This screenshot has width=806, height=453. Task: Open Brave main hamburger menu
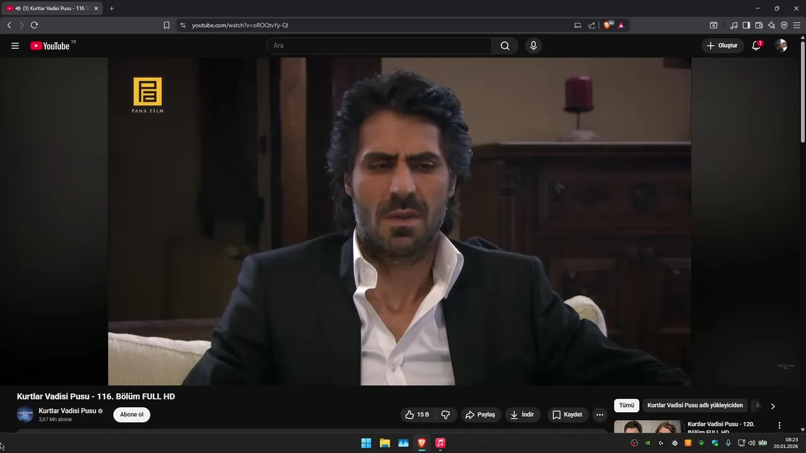click(x=797, y=25)
